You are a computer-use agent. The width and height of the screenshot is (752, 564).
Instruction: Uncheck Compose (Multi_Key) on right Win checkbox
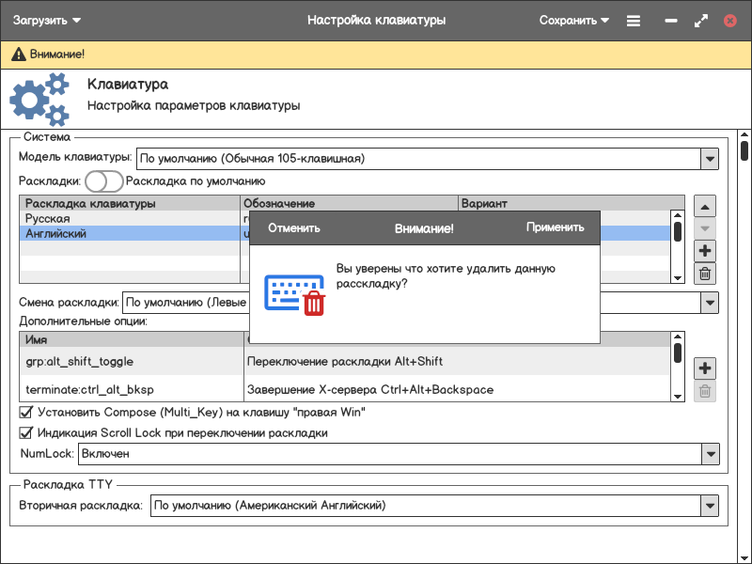pyautogui.click(x=26, y=412)
